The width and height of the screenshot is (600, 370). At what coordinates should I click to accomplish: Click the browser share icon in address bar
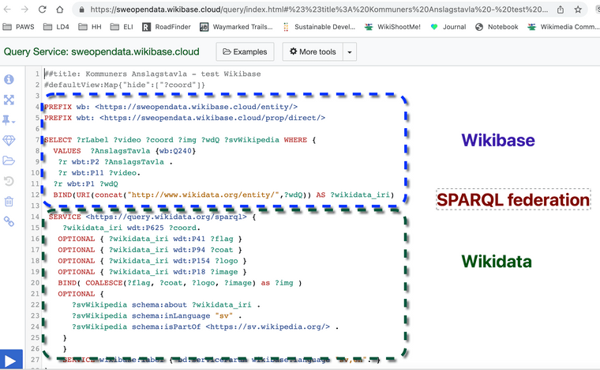click(x=557, y=9)
